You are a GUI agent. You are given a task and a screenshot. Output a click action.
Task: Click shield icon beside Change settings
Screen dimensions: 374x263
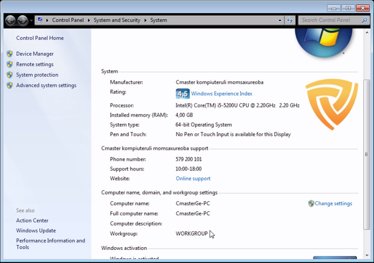311,203
